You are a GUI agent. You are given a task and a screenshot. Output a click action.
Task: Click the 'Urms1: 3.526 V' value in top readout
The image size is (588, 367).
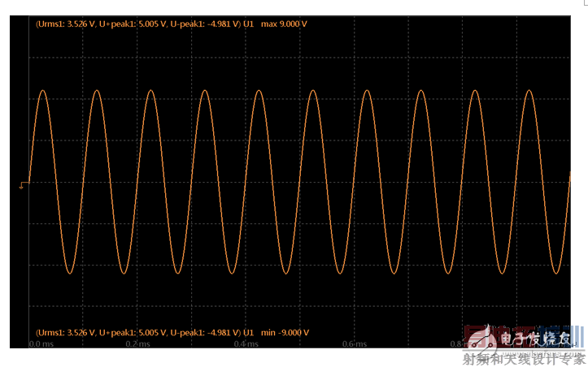(x=68, y=24)
